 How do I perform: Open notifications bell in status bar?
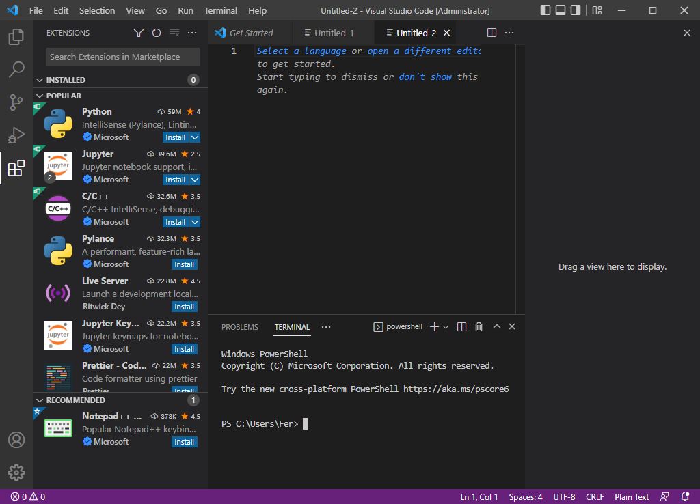coord(685,497)
